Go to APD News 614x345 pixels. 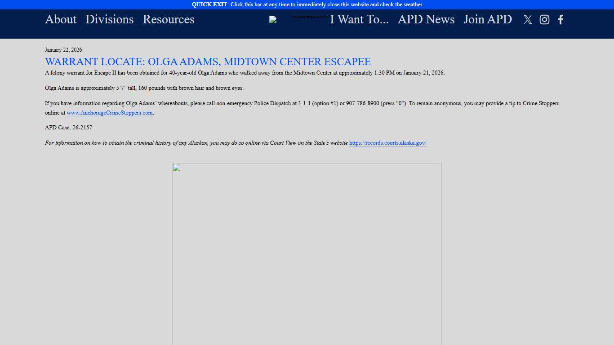click(426, 19)
